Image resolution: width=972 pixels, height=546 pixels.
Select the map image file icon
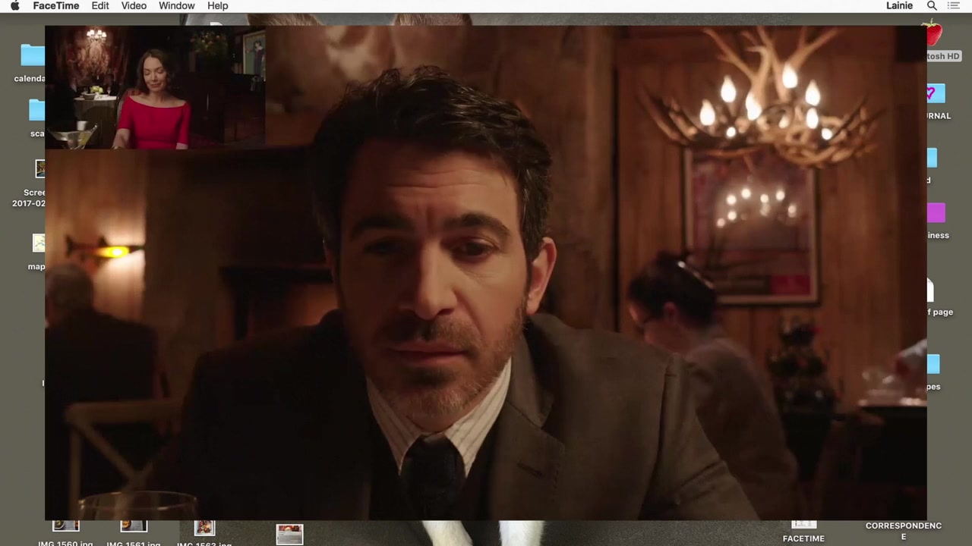(38, 243)
